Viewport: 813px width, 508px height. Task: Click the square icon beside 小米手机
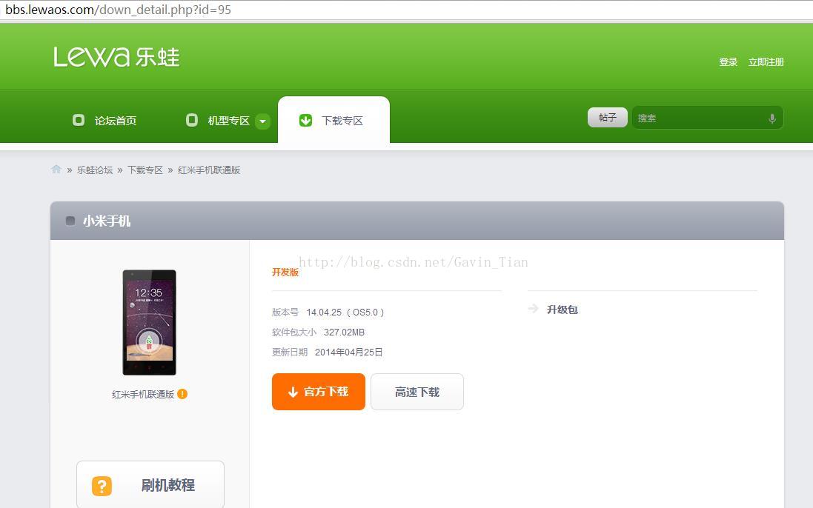click(70, 221)
